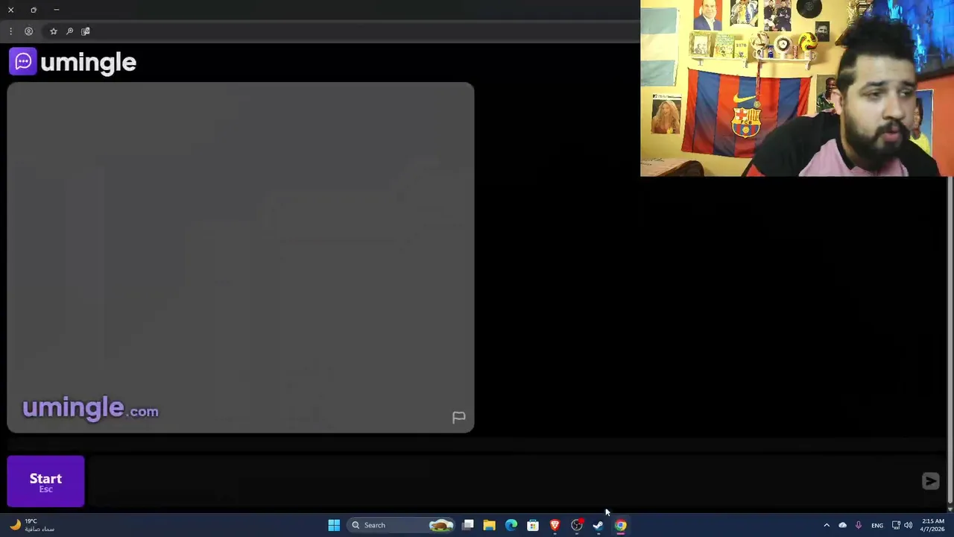Image resolution: width=954 pixels, height=537 pixels.
Task: Click the umingle wordmark in header
Action: click(x=88, y=63)
